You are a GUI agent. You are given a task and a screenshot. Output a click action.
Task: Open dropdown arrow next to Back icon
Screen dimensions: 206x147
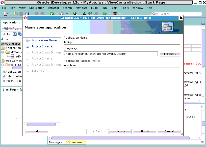click(57, 14)
